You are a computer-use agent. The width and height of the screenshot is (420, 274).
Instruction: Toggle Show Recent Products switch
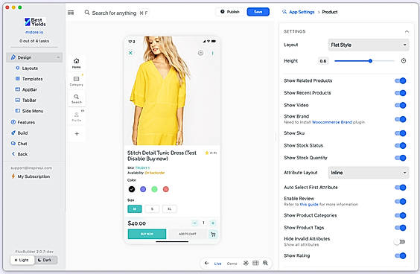(x=401, y=93)
